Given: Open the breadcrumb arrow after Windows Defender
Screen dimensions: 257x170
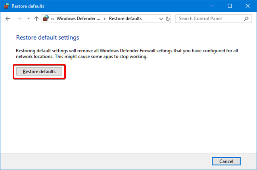Looking at the screenshot, I should coord(104,19).
